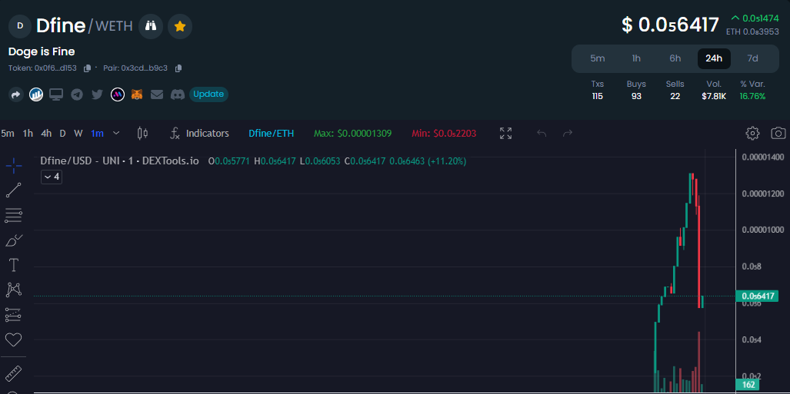Click the 'Doge is Fine' token name

tap(42, 51)
